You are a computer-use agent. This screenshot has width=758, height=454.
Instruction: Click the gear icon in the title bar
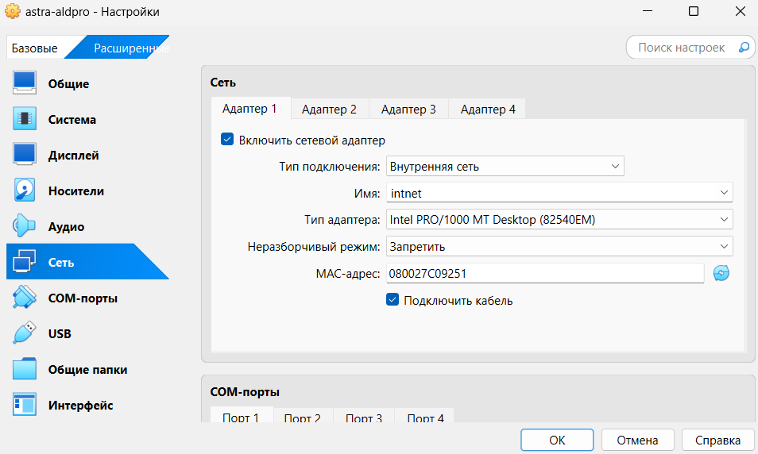(x=13, y=11)
